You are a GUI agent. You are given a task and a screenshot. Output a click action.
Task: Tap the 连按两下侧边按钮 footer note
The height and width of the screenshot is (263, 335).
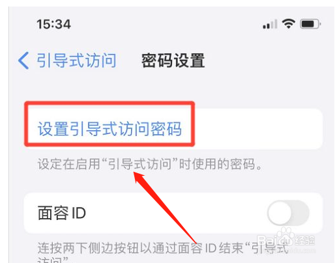point(163,253)
